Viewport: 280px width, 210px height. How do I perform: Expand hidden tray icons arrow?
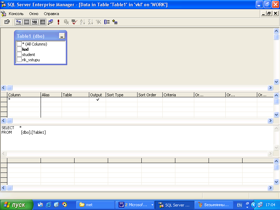coord(253,205)
